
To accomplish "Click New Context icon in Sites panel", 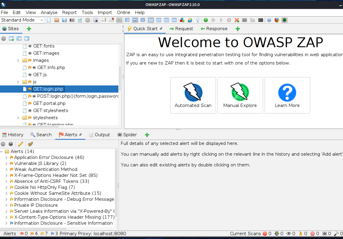I will tap(11, 39).
